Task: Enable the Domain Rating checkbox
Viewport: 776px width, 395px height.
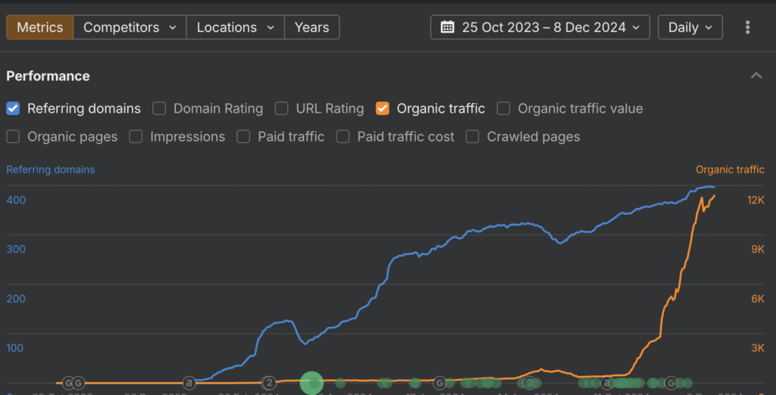Action: (x=159, y=108)
